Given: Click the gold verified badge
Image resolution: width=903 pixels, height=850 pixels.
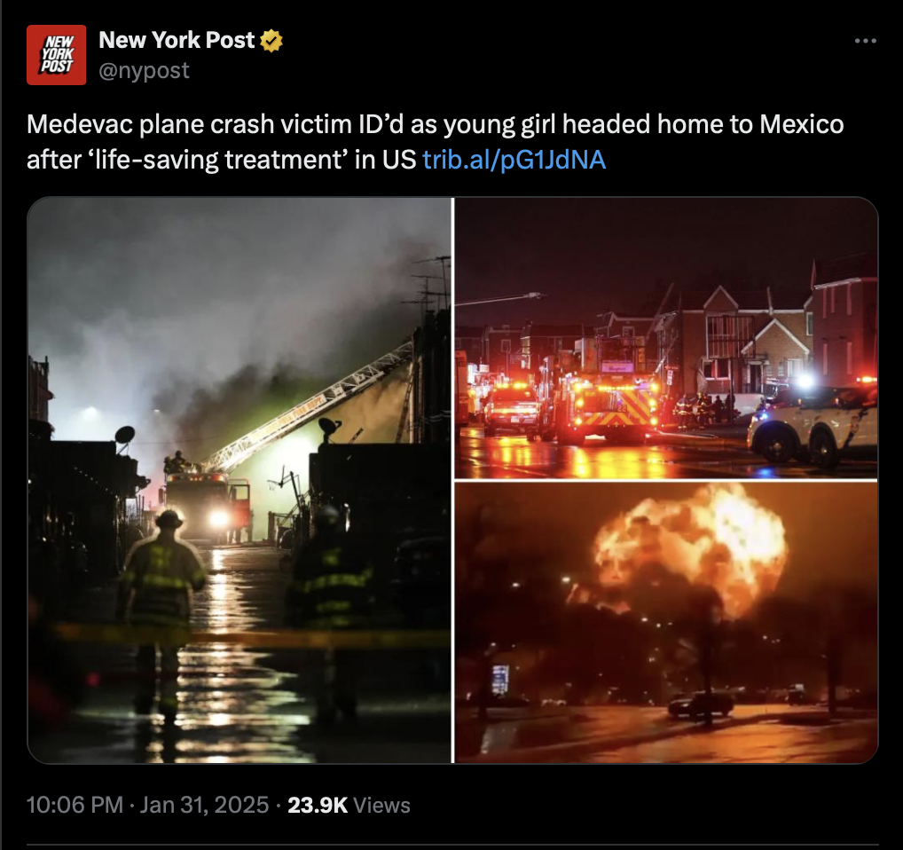Looking at the screenshot, I should pyautogui.click(x=271, y=41).
